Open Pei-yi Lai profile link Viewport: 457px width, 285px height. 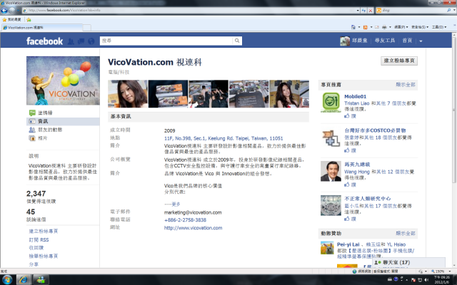pyautogui.click(x=348, y=244)
